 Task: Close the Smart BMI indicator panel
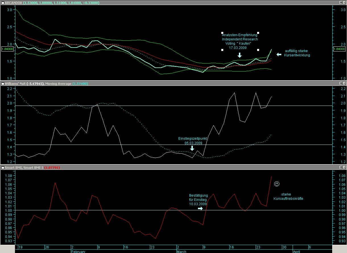344,168
